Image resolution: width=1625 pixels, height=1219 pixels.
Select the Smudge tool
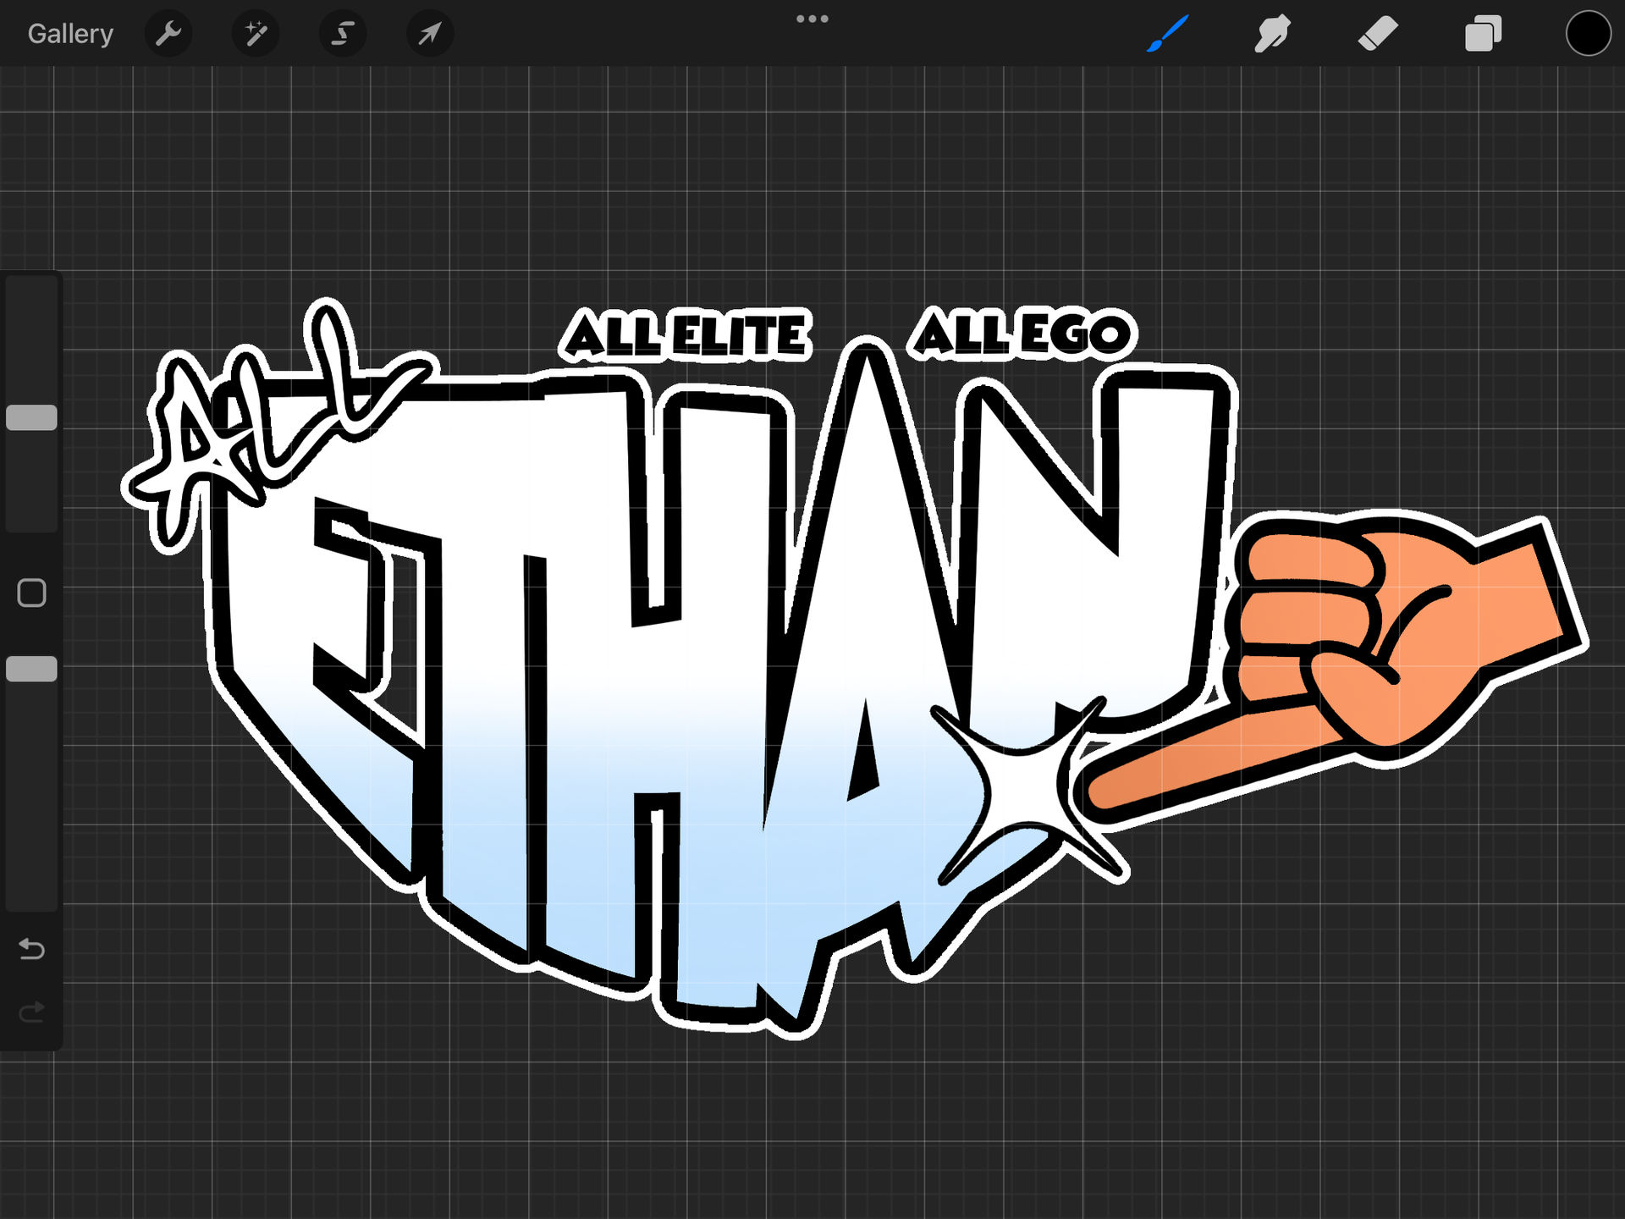(x=1272, y=34)
